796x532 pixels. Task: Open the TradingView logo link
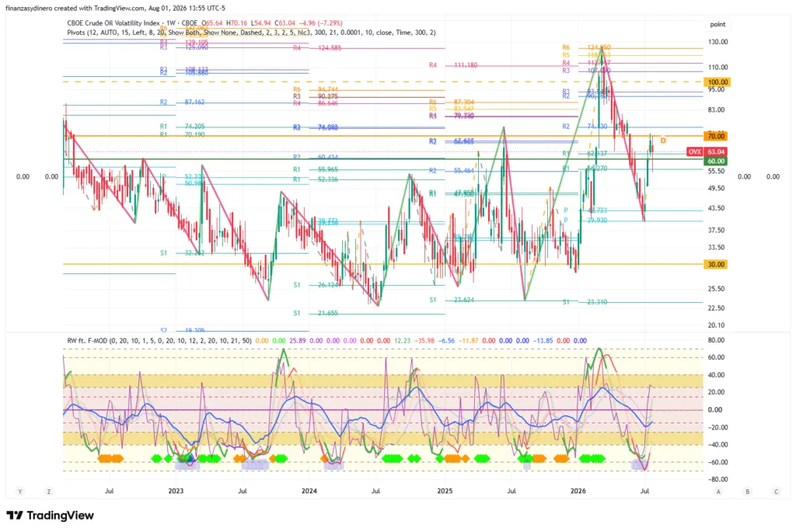[51, 515]
